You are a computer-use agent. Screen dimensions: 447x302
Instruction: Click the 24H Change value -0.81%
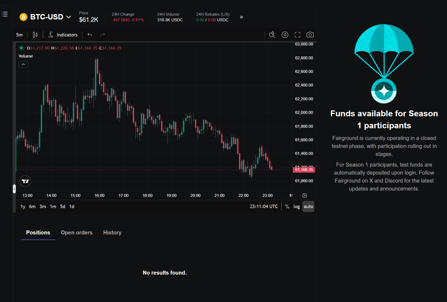[137, 20]
